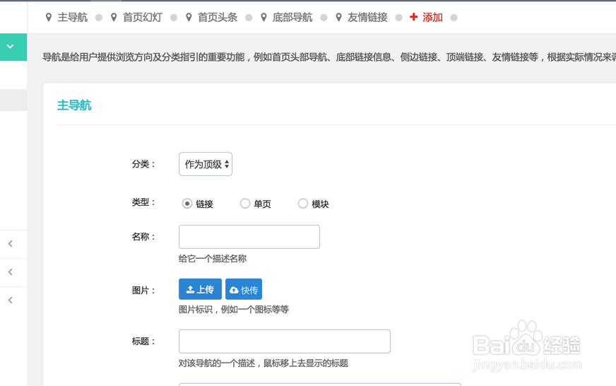The height and width of the screenshot is (386, 616).
Task: Click the 名称： label
Action: coord(144,237)
